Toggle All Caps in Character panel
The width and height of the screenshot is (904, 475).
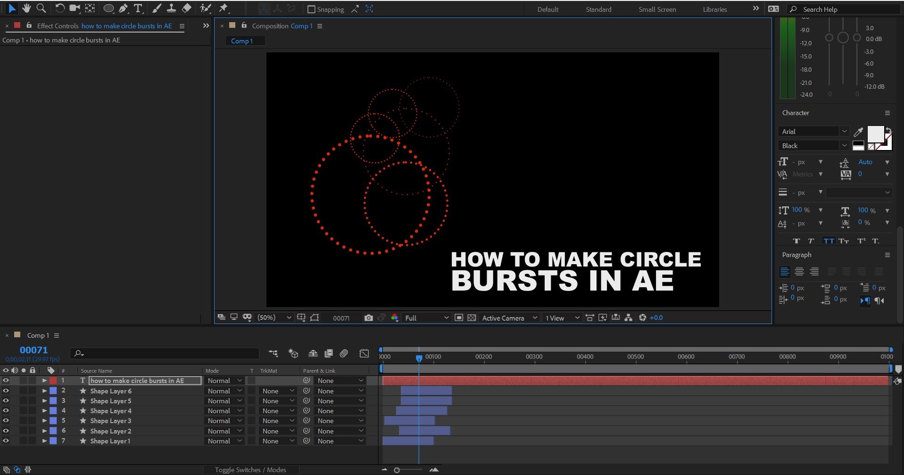[x=829, y=241]
